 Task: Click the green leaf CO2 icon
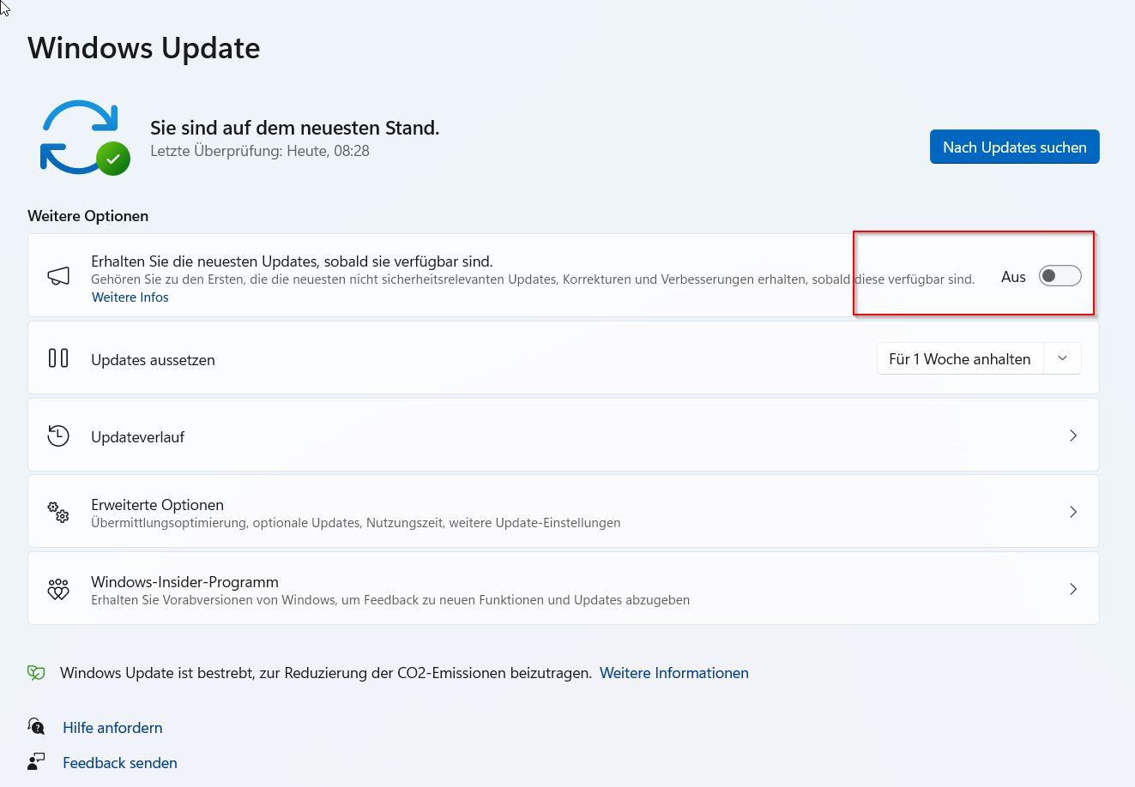[x=36, y=673]
